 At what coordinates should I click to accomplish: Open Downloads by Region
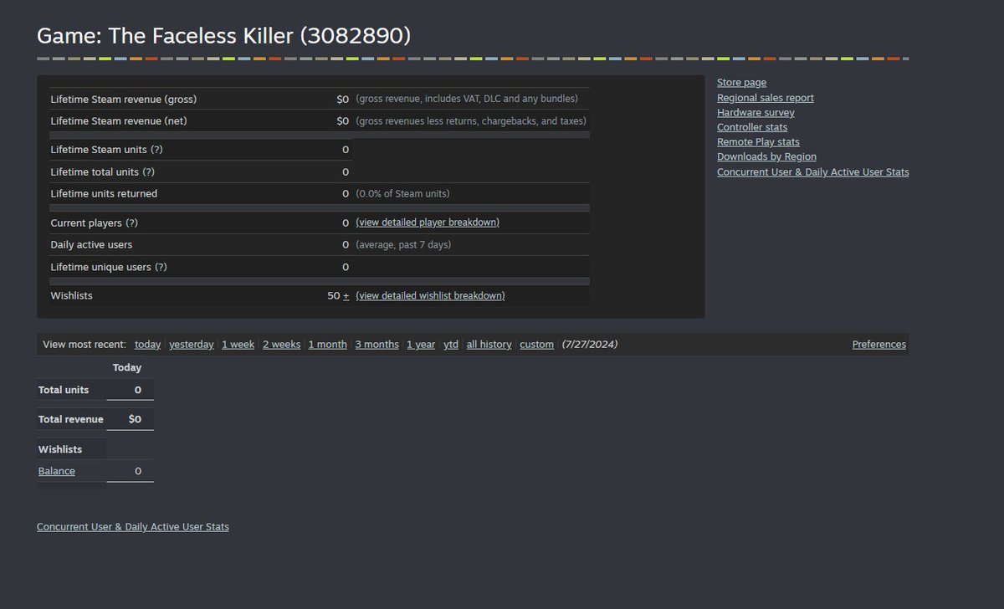pyautogui.click(x=766, y=156)
